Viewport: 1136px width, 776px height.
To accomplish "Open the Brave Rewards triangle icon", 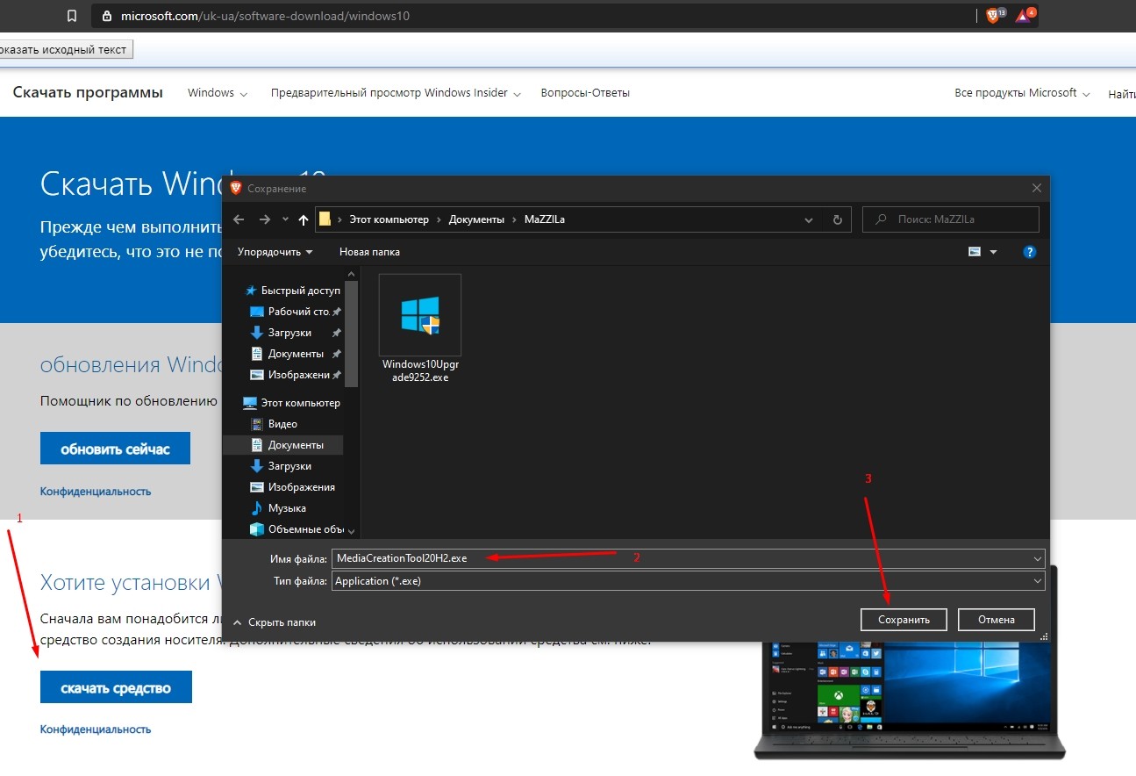I will coord(1022,16).
